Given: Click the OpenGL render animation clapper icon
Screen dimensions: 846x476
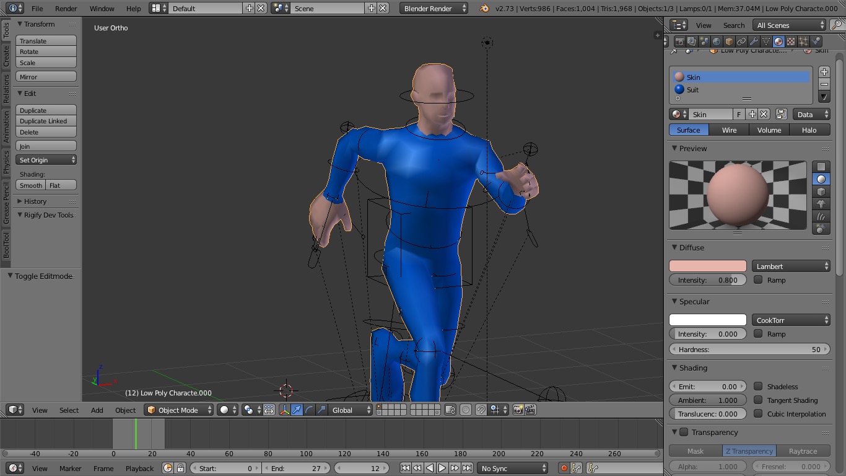Looking at the screenshot, I should 530,410.
